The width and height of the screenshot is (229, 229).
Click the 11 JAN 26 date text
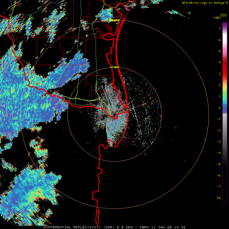tap(161, 227)
